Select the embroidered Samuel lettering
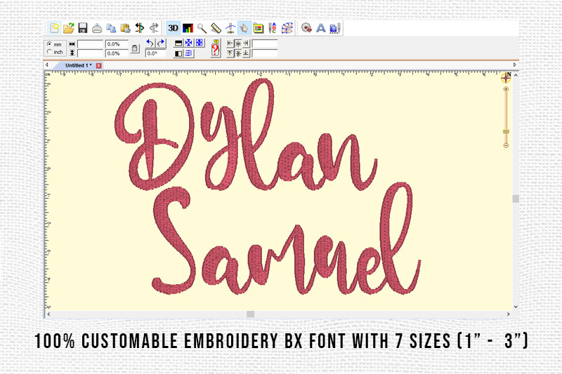The image size is (562, 374). tap(286, 239)
